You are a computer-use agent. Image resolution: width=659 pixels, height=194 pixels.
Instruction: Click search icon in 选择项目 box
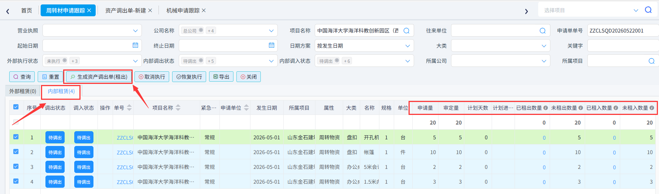(648, 10)
